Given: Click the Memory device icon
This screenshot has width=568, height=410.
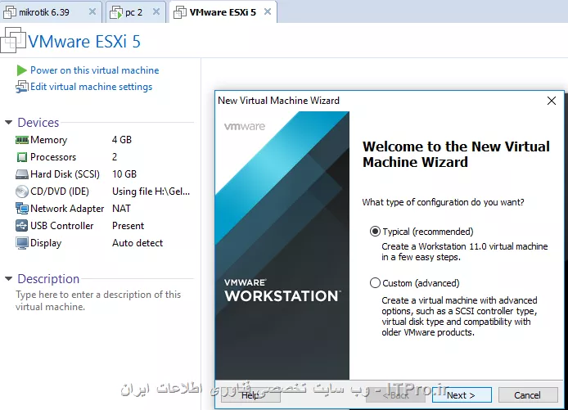Looking at the screenshot, I should coord(22,140).
